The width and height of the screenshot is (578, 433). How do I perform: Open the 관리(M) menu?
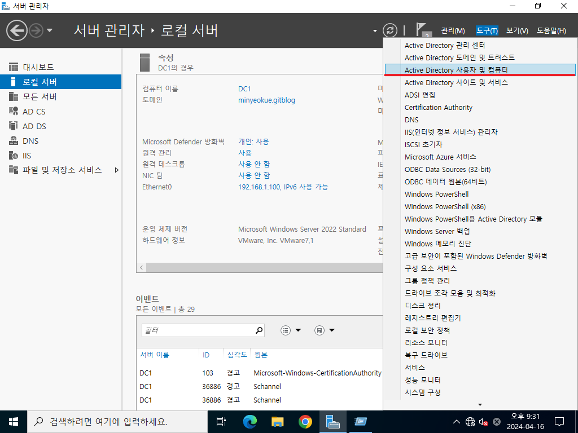coord(453,30)
